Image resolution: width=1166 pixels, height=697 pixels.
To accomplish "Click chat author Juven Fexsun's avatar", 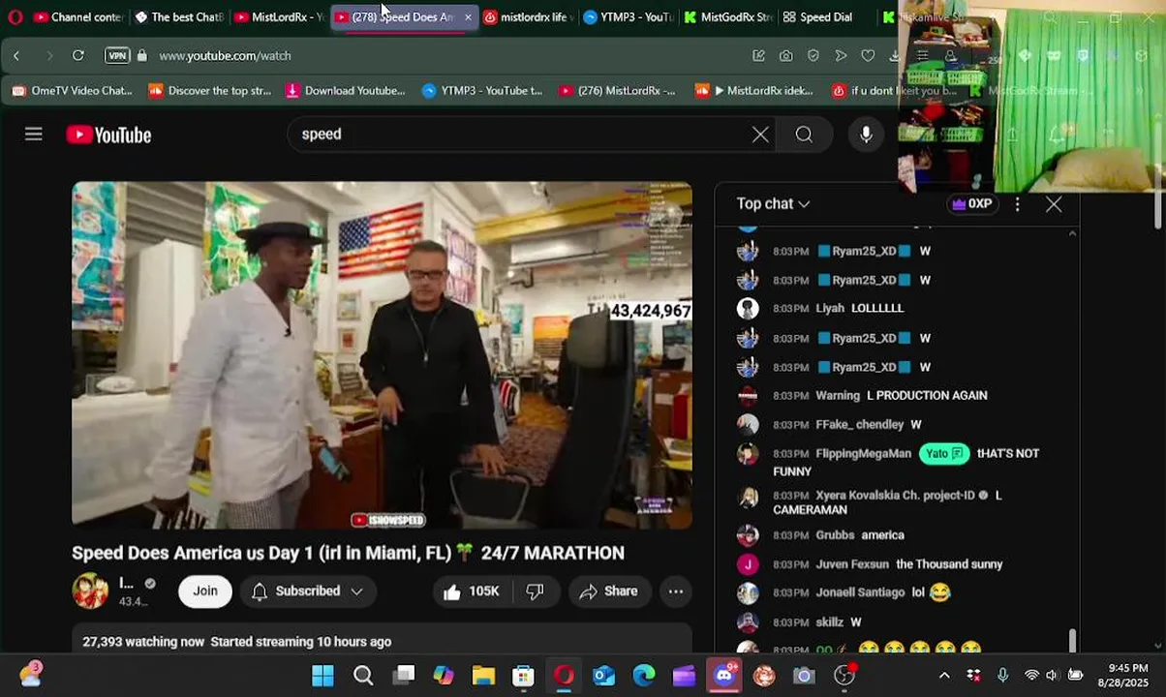I will coord(748,564).
